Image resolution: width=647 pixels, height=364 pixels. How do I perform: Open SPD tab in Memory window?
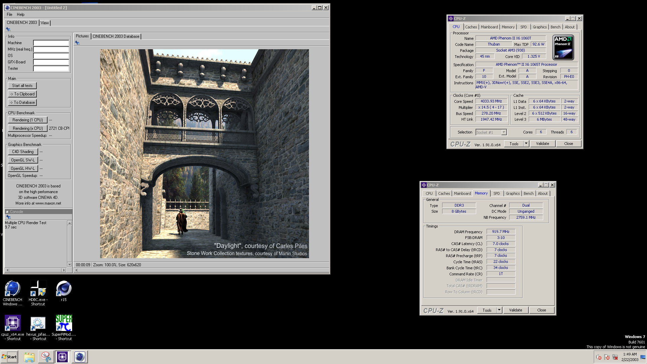(497, 193)
